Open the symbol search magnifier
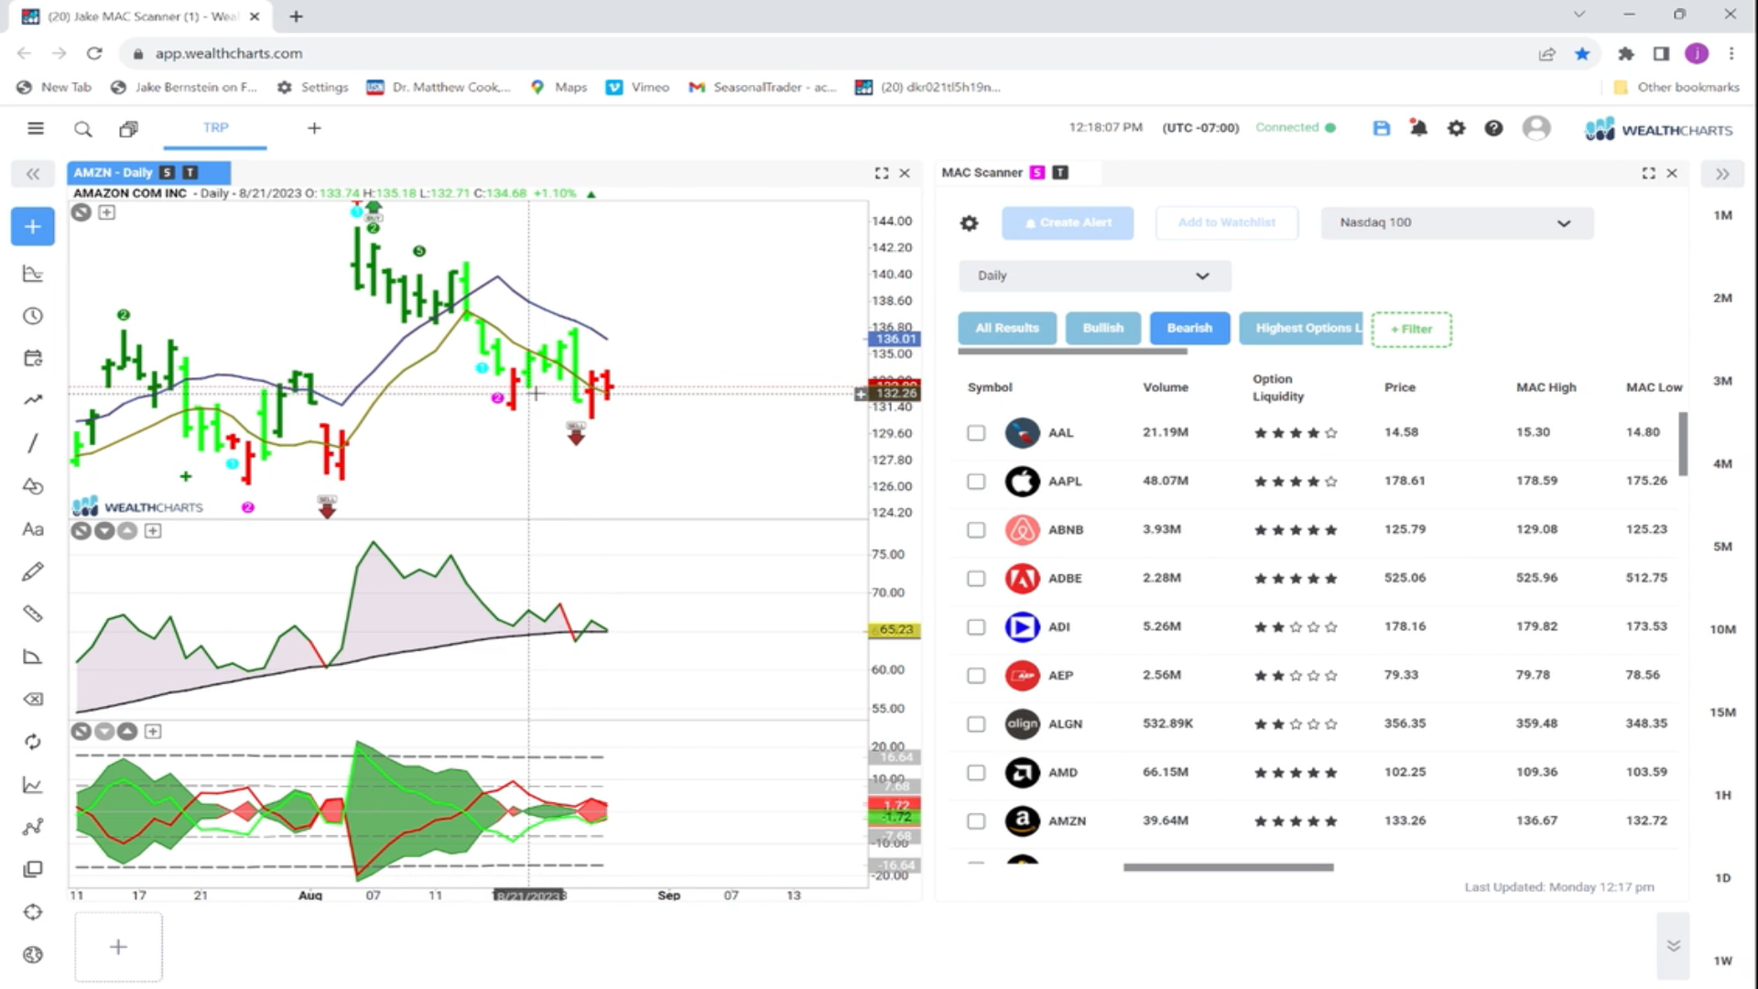The image size is (1758, 989). coord(83,129)
